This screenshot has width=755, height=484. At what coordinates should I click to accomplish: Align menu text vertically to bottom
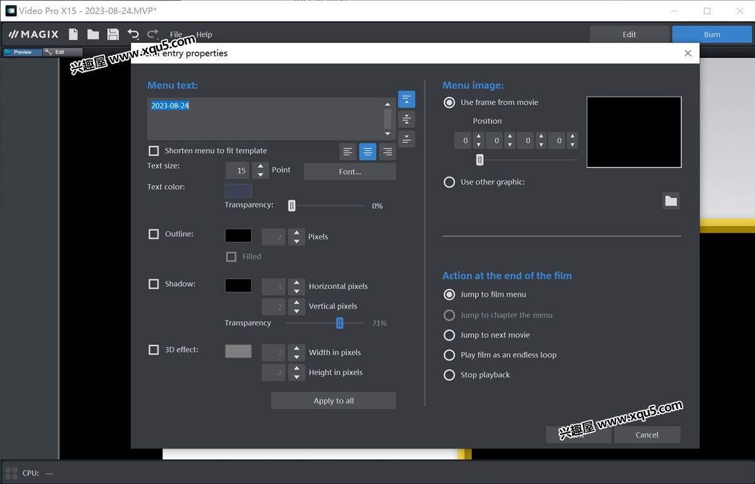(x=406, y=139)
